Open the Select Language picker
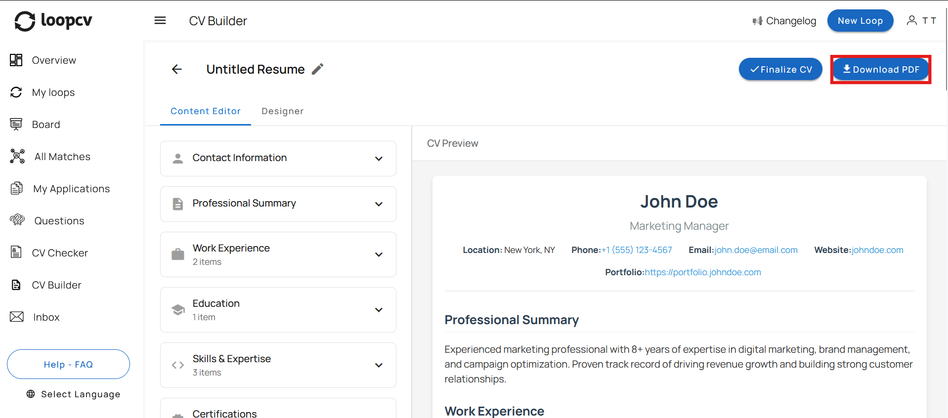The image size is (948, 418). pos(73,394)
